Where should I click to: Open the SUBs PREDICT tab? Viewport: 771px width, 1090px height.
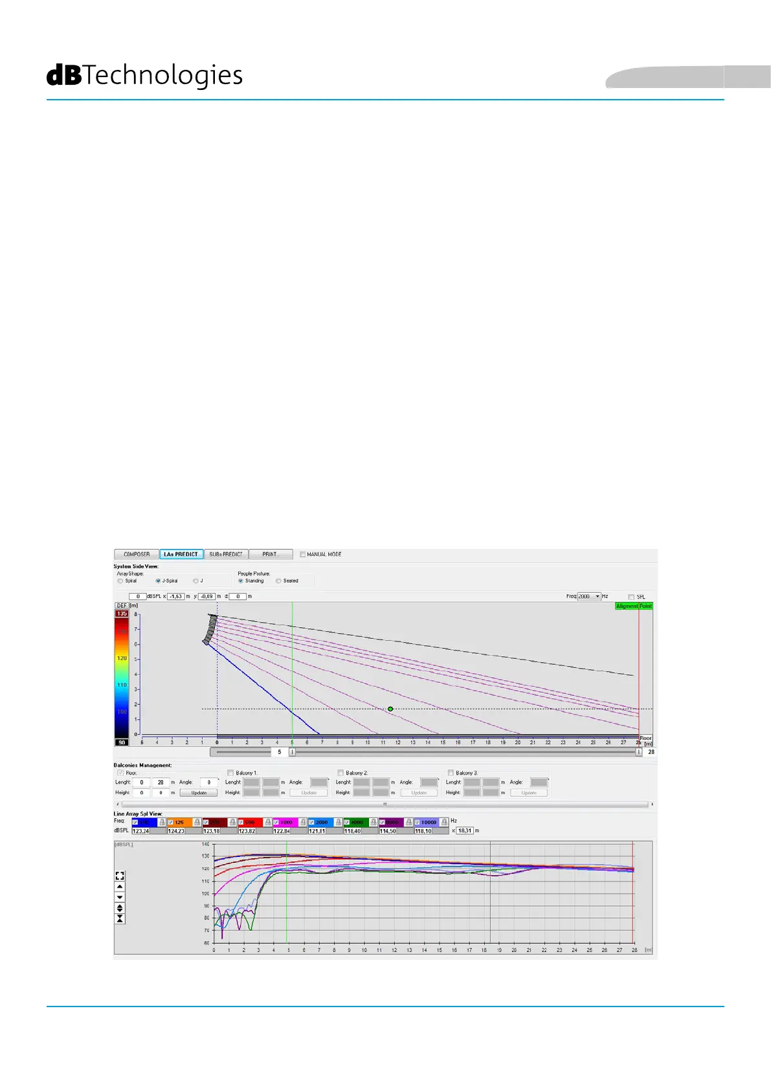(225, 555)
